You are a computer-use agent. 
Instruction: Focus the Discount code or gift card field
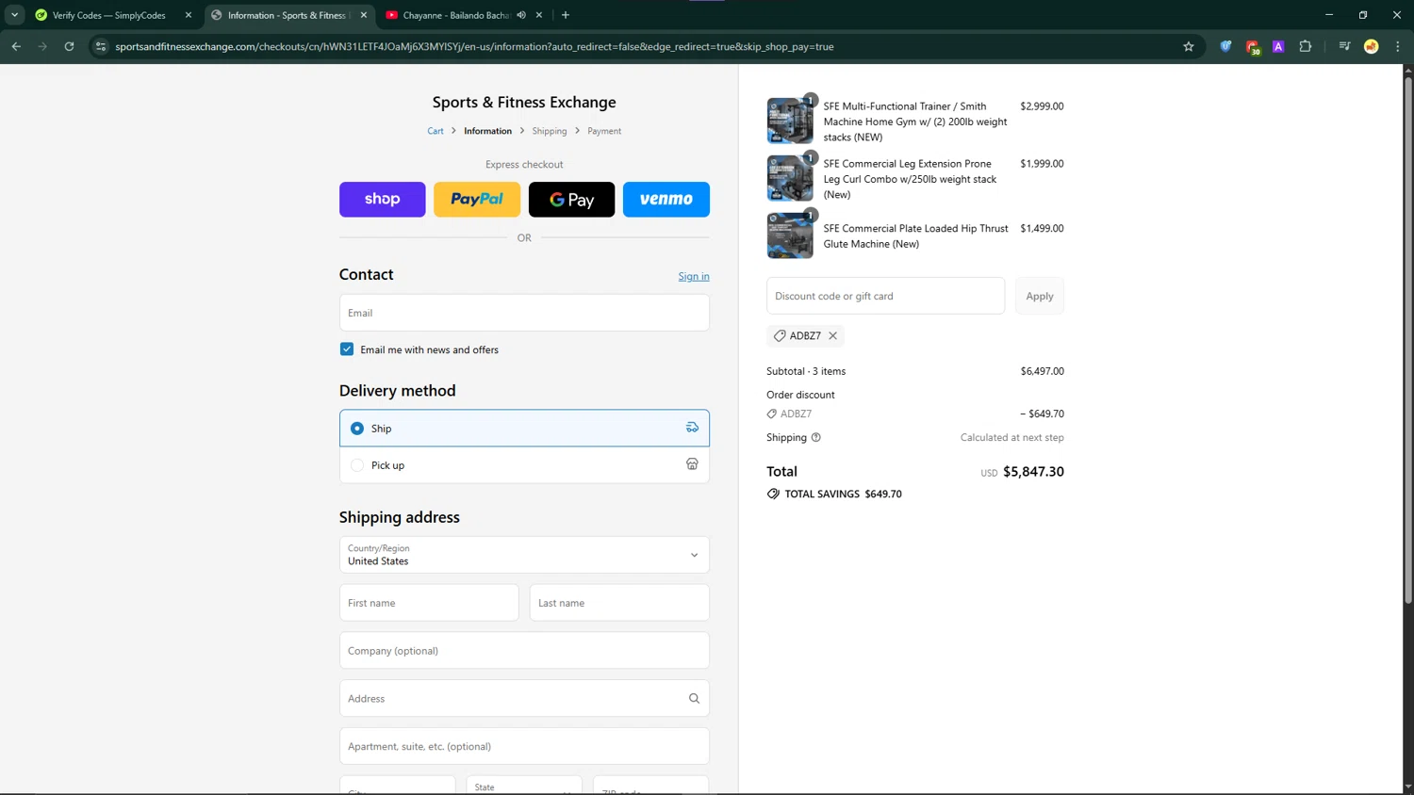point(885,296)
